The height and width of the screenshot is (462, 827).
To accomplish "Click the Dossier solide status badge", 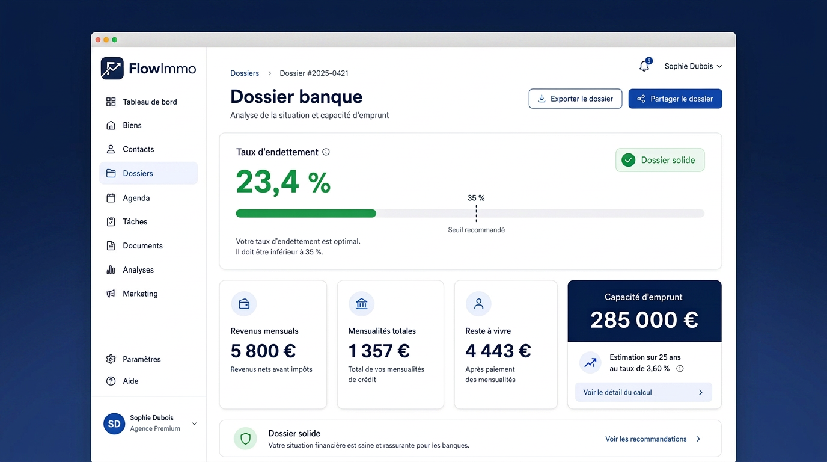I will (660, 160).
